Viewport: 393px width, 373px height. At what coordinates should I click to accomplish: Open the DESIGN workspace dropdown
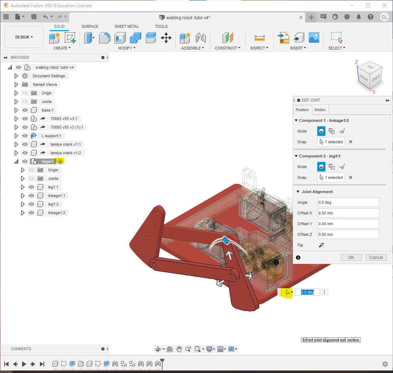point(24,37)
